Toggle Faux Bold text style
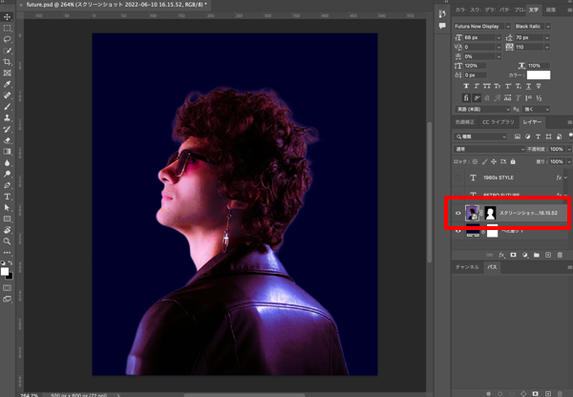This screenshot has height=397, width=573. [x=466, y=86]
